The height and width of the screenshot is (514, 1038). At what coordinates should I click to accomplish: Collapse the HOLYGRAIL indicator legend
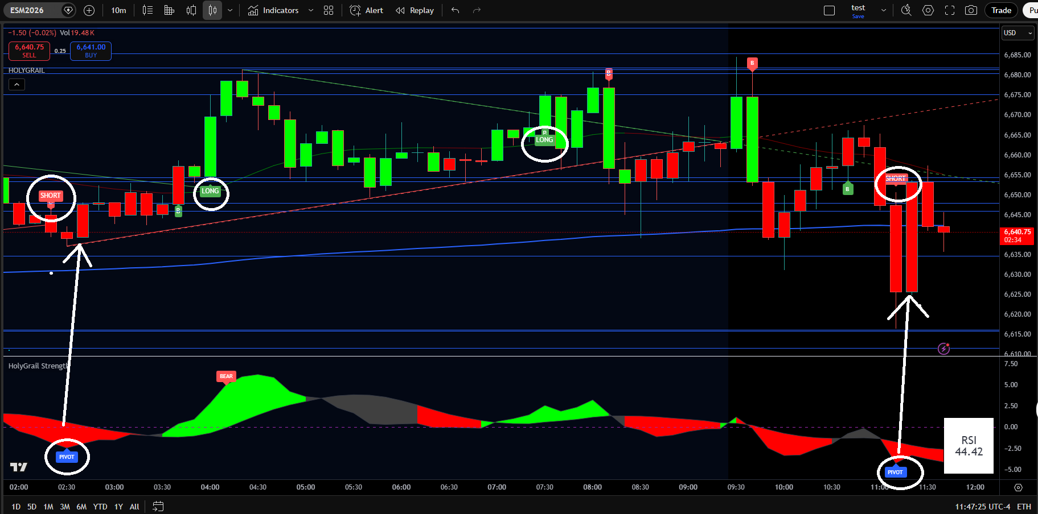17,85
